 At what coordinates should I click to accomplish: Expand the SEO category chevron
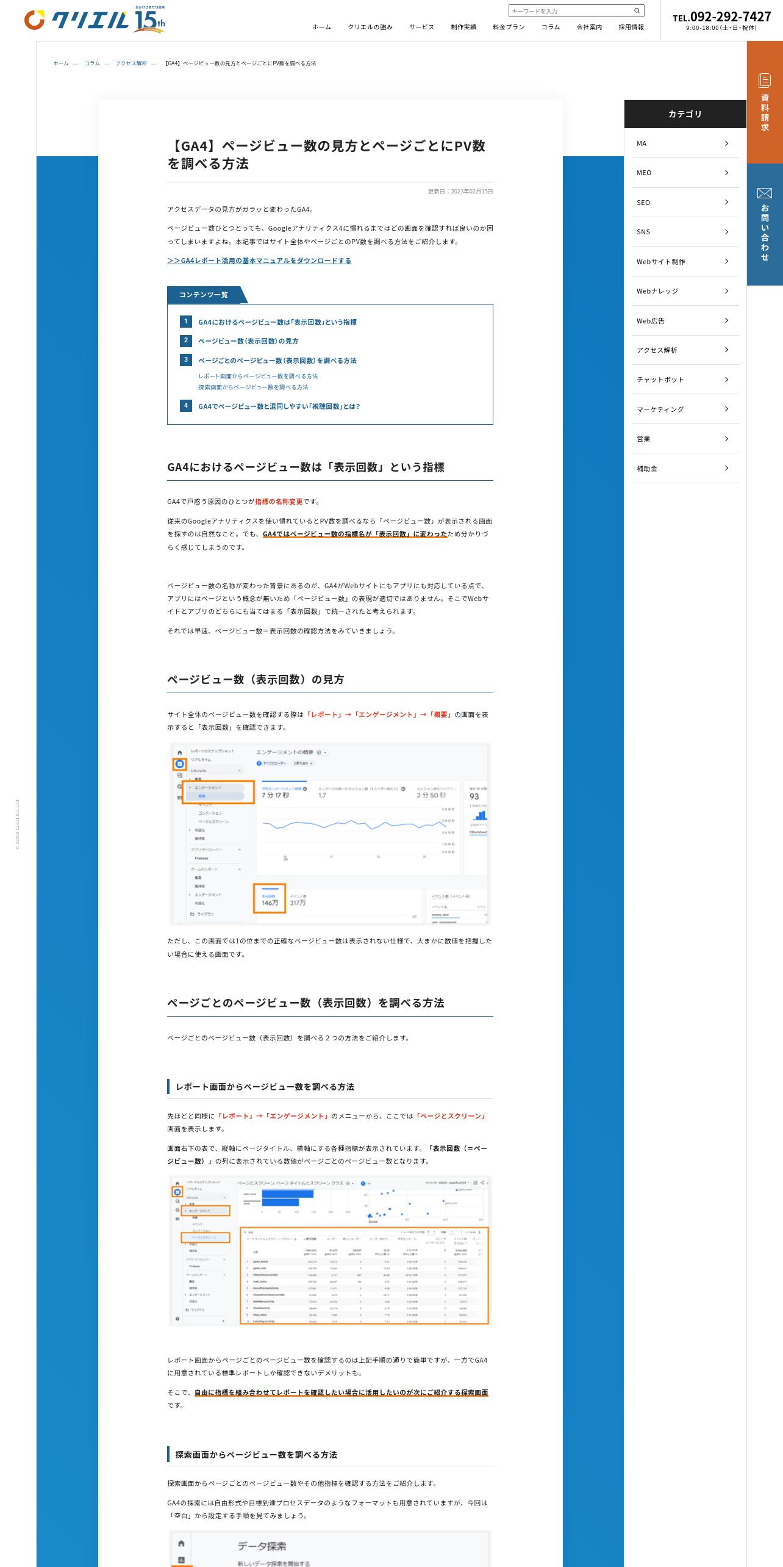coord(726,202)
